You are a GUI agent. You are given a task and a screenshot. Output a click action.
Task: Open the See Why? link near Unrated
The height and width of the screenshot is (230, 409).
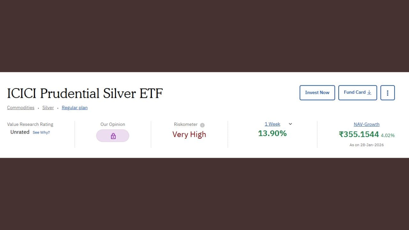tap(41, 132)
